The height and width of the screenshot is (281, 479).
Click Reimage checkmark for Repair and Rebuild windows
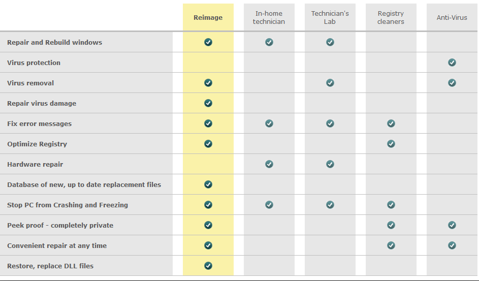[x=208, y=42]
